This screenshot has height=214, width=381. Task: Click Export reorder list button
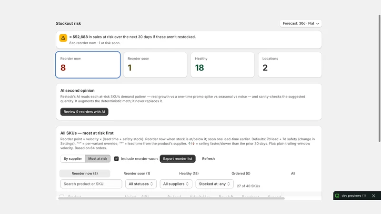pos(178,159)
